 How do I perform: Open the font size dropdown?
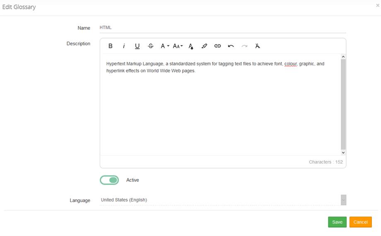pyautogui.click(x=178, y=46)
